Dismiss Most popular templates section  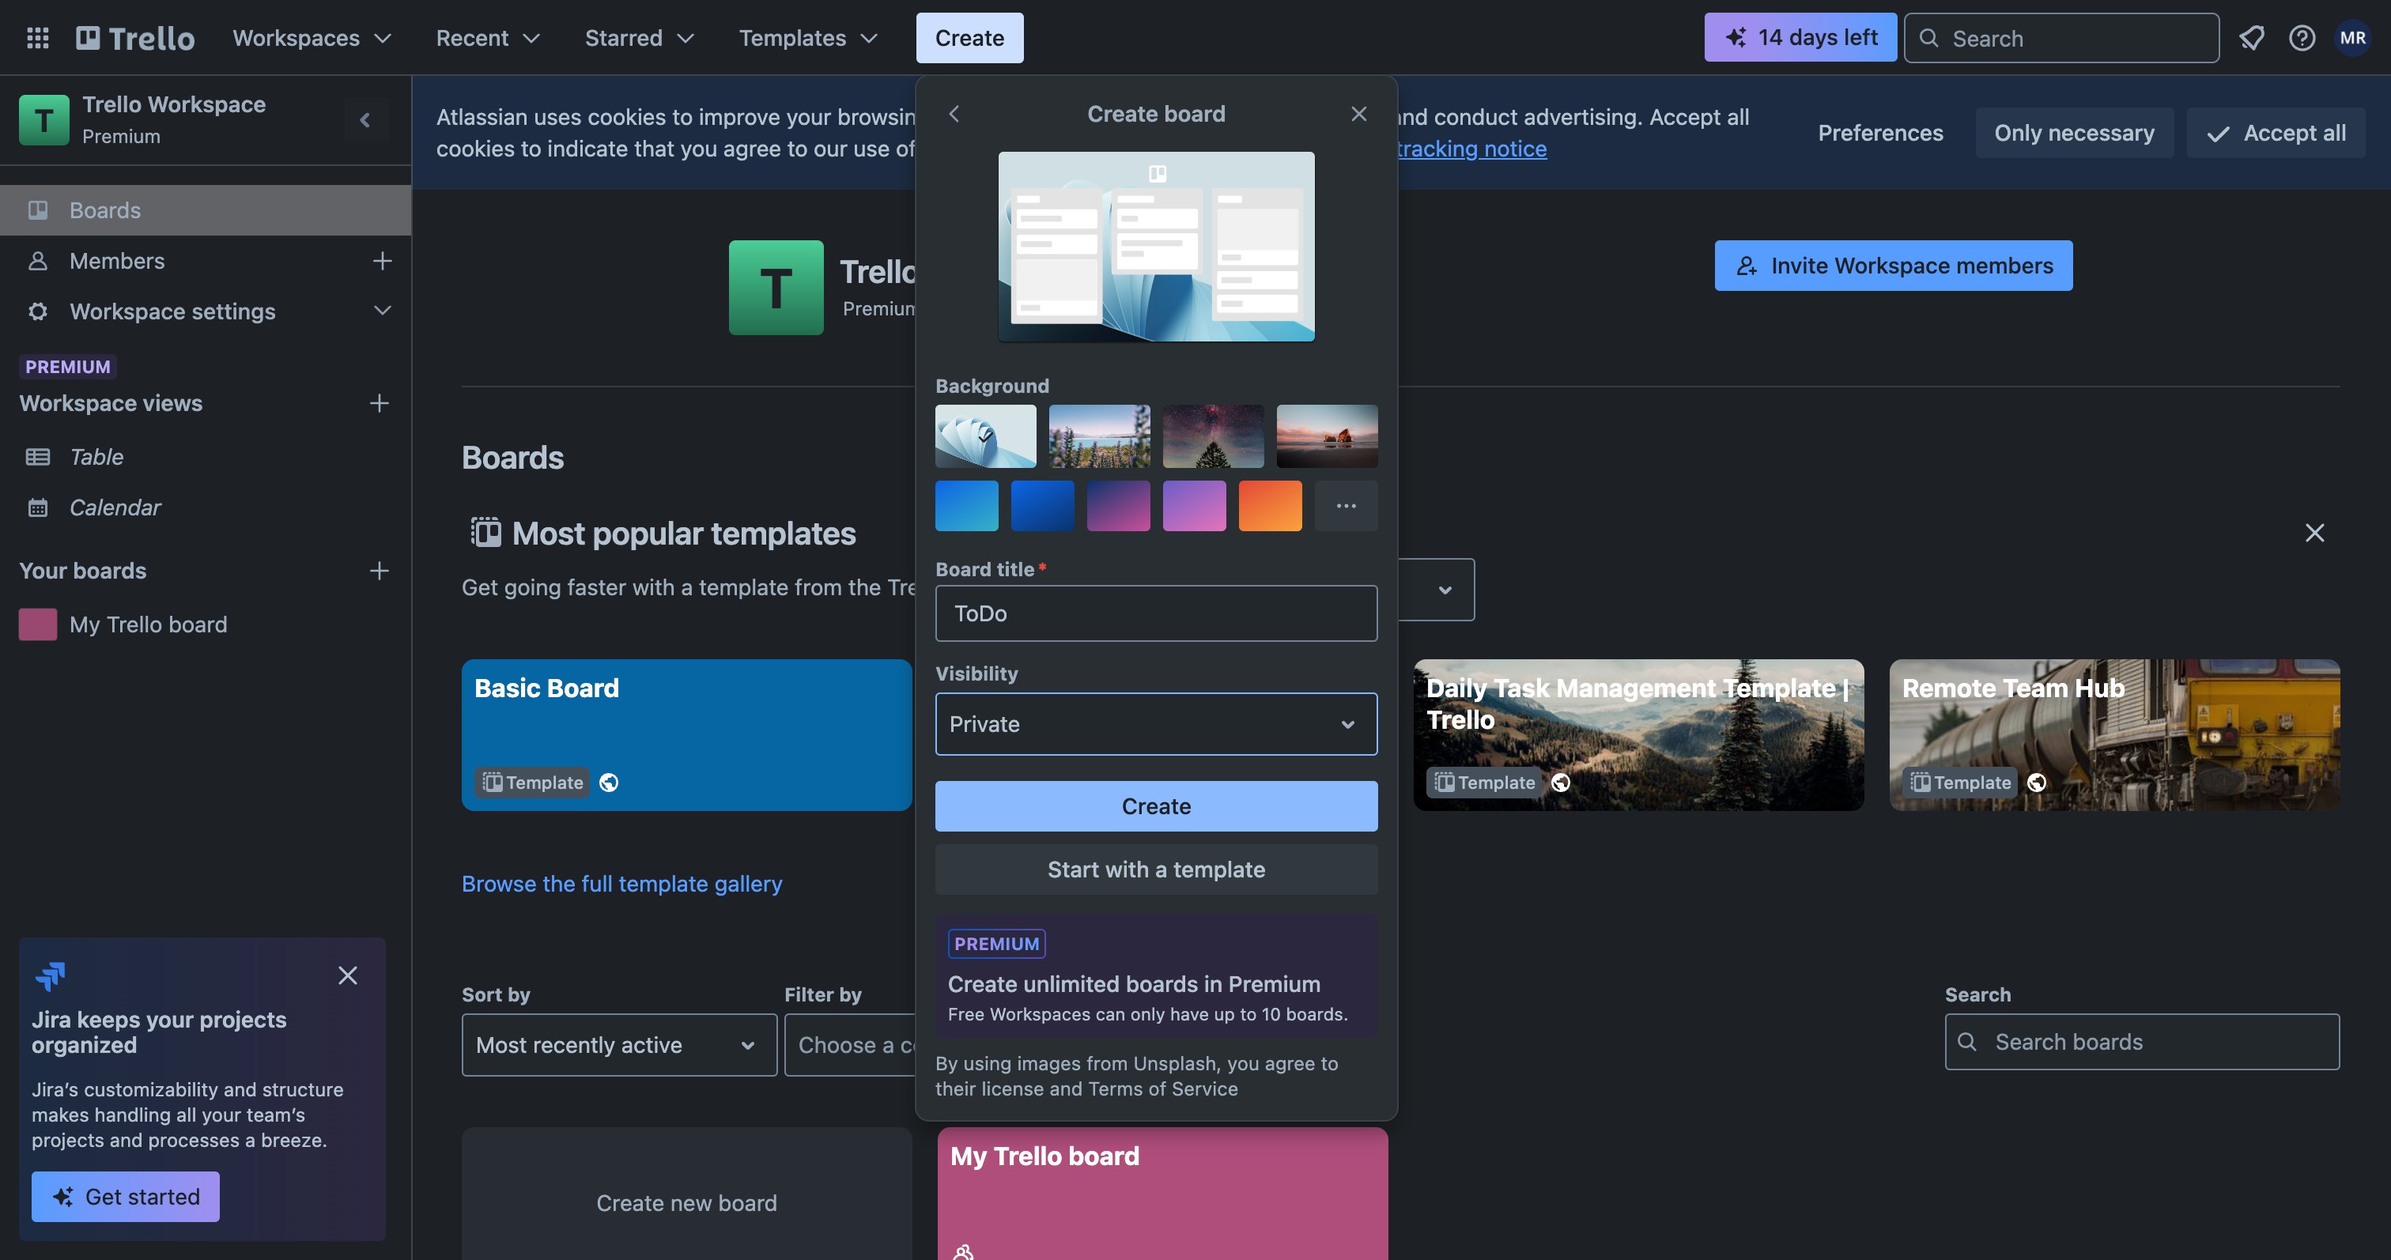pos(2315,533)
